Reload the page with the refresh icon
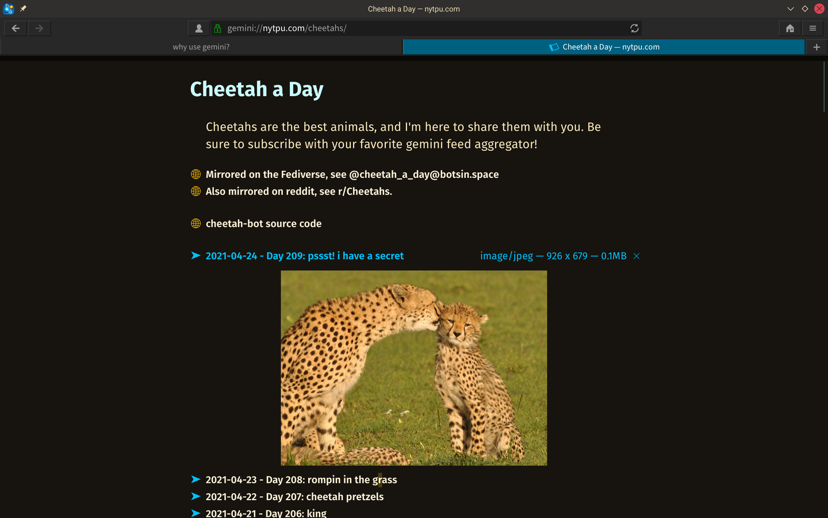The height and width of the screenshot is (518, 828). coord(634,28)
